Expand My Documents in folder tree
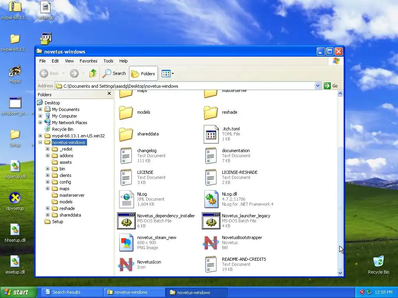The height and width of the screenshot is (298, 398). pos(40,109)
